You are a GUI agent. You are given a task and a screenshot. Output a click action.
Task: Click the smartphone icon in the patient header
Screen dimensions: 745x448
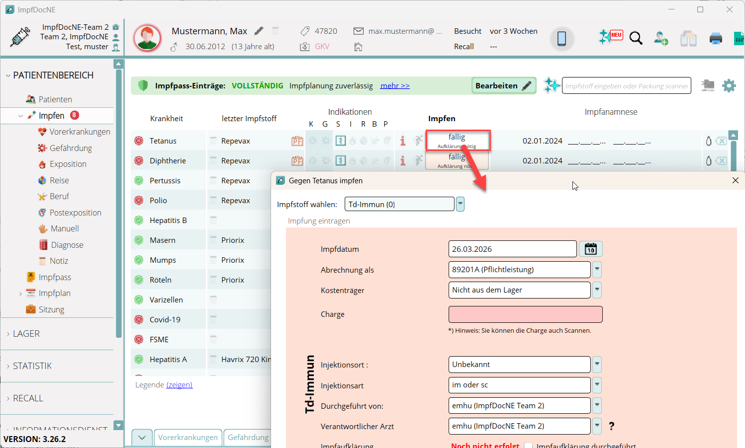point(561,38)
